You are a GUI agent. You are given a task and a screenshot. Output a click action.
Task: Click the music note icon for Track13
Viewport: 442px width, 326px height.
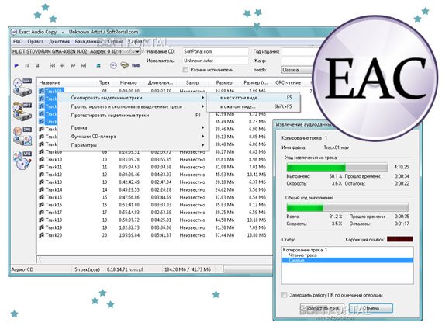(x=41, y=182)
